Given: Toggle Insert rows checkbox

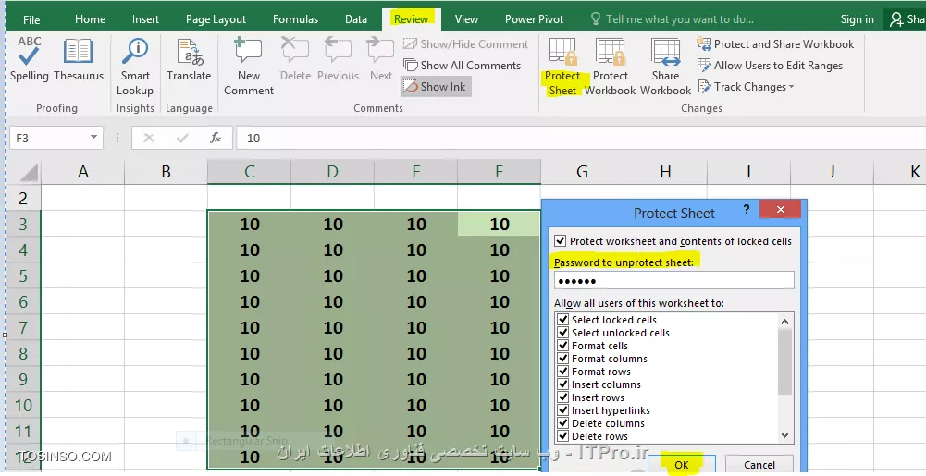Looking at the screenshot, I should 562,397.
